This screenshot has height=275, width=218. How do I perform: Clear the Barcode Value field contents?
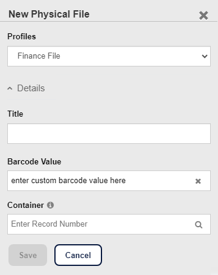click(198, 181)
